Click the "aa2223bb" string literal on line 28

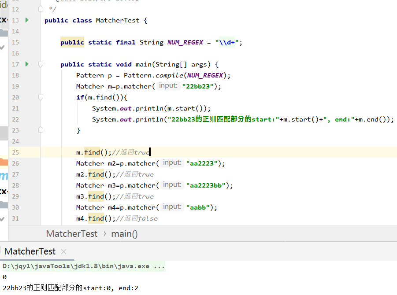(x=206, y=185)
